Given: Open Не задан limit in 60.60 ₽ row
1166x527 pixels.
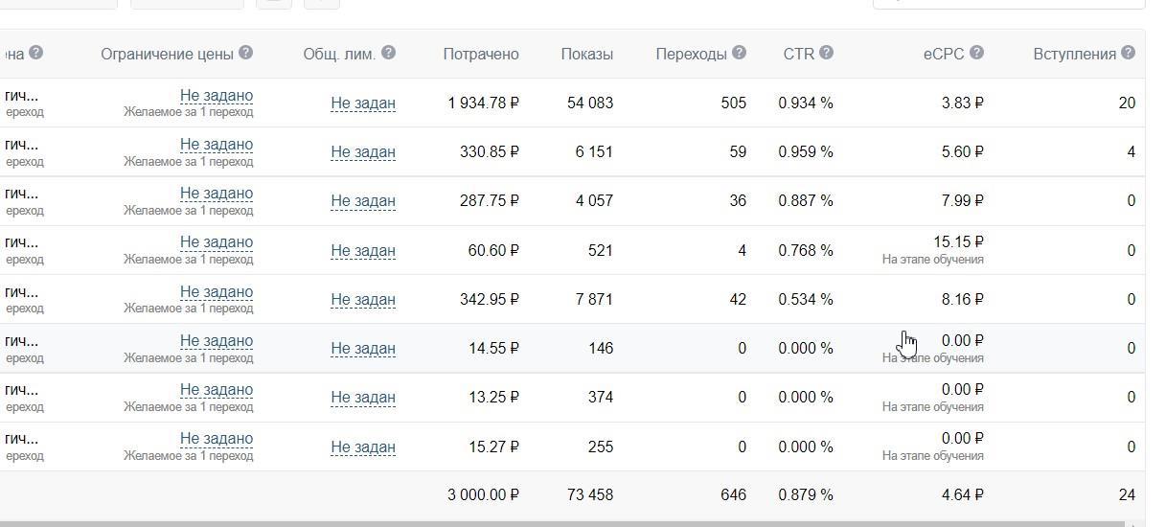Looking at the screenshot, I should pos(363,250).
